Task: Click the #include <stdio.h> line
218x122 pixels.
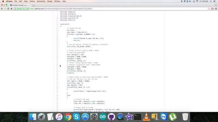Action: coord(68,12)
